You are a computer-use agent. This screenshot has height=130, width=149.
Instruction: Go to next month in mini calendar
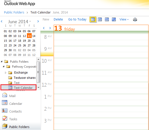click(x=38, y=21)
